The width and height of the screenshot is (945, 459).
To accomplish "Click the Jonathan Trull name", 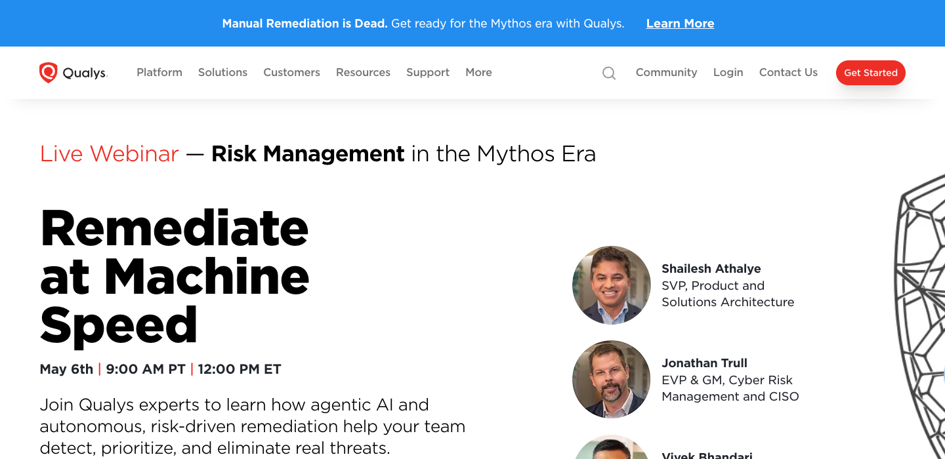I will point(704,363).
